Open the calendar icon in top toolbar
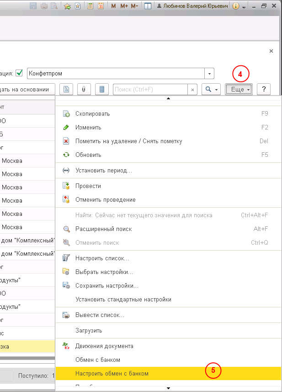Screen dimensions: 282x392 coord(101,6)
